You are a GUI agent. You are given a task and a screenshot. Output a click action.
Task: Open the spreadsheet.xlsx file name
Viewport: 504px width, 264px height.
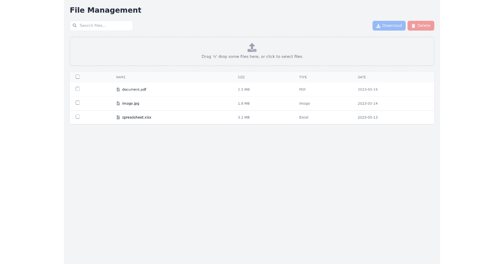click(136, 117)
